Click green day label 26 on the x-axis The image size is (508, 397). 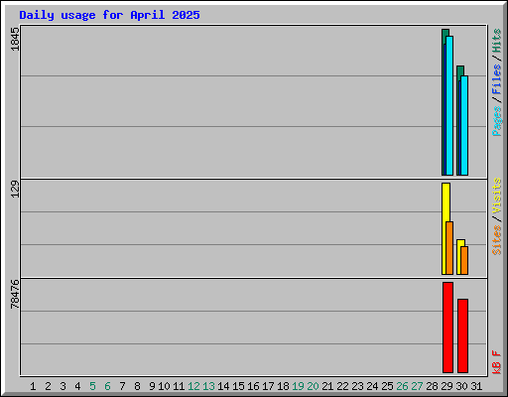[402, 386]
